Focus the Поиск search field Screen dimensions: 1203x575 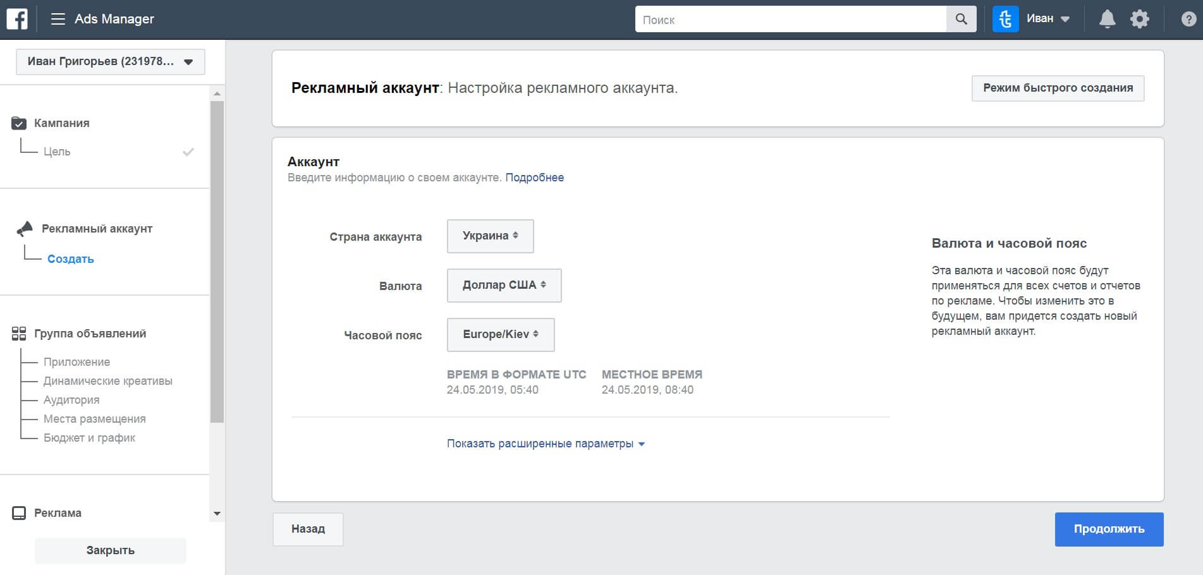790,19
